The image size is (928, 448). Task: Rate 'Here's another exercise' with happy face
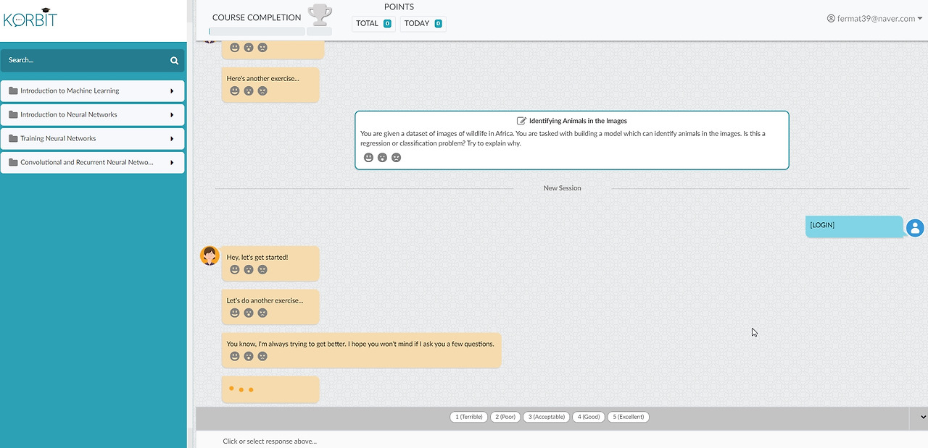(235, 91)
